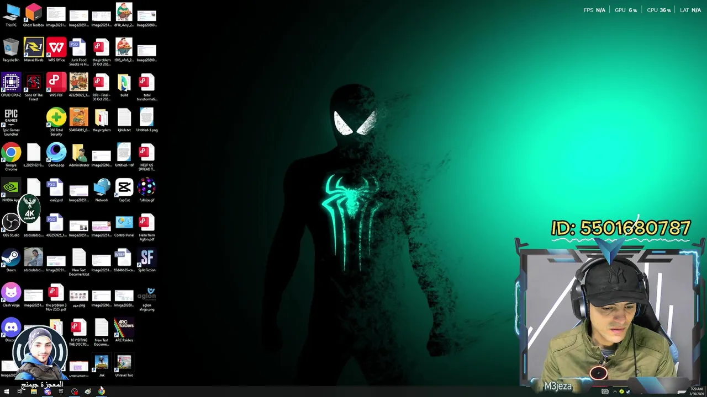Viewport: 707px width, 397px height.
Task: Open Steam system tray icon
Action: point(627,391)
